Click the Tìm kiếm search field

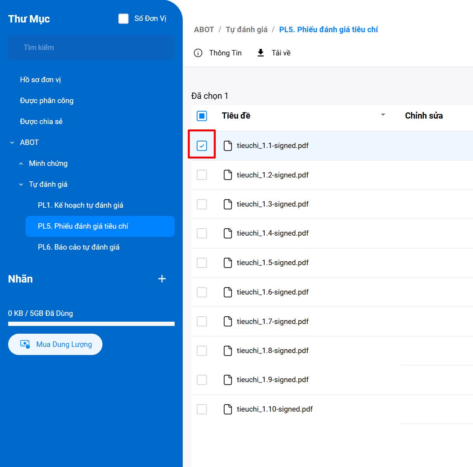coord(91,48)
